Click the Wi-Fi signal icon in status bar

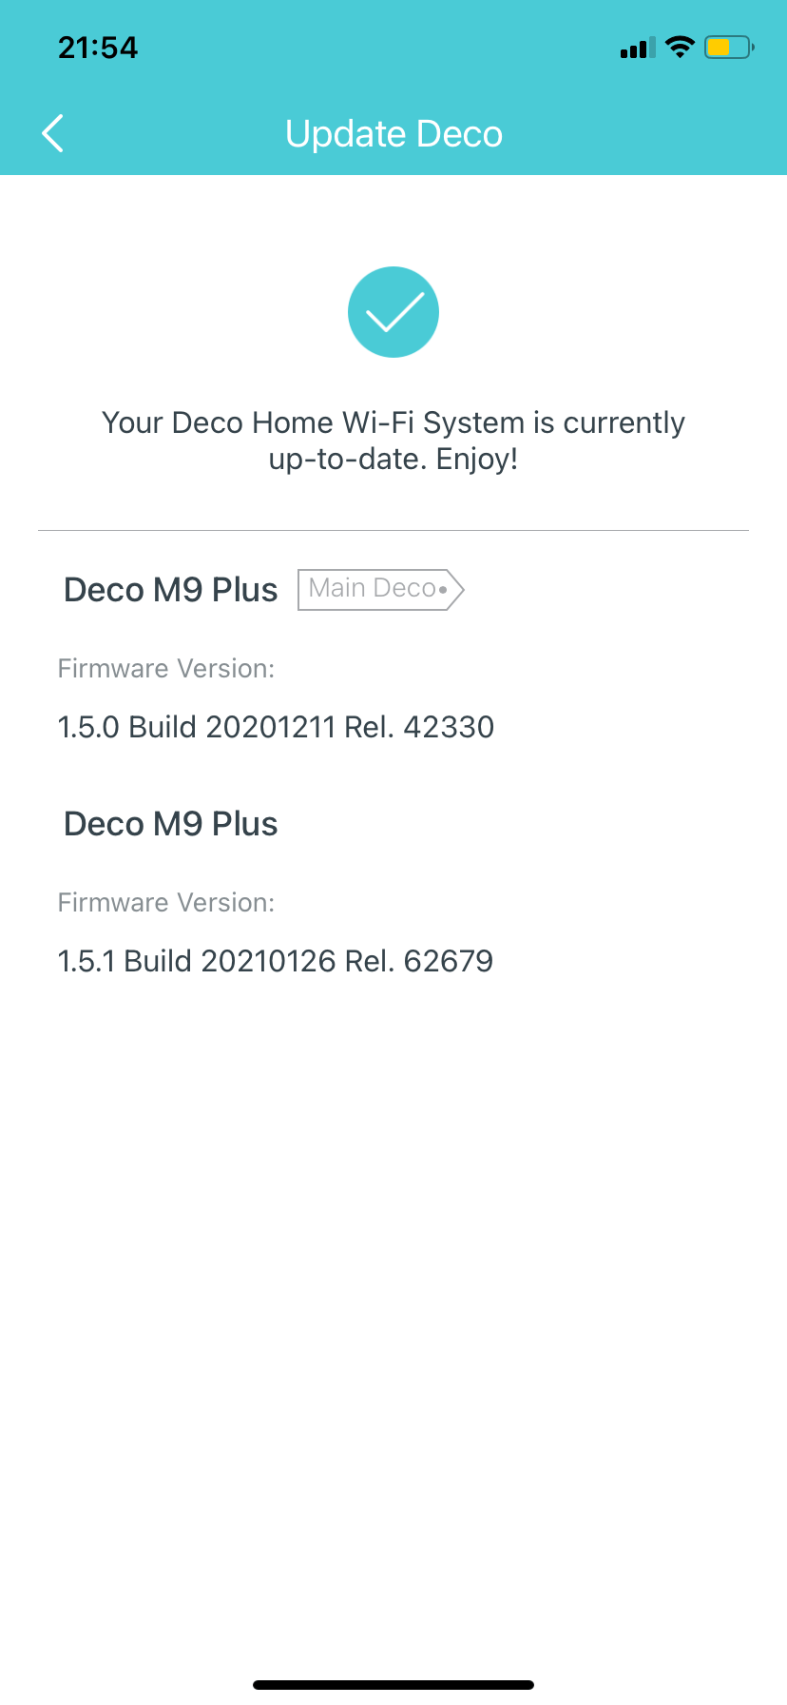pyautogui.click(x=679, y=46)
